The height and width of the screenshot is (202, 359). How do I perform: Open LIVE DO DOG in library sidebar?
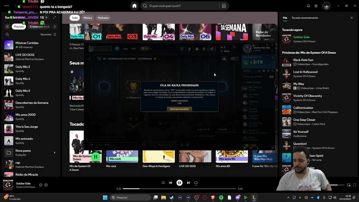(30, 57)
